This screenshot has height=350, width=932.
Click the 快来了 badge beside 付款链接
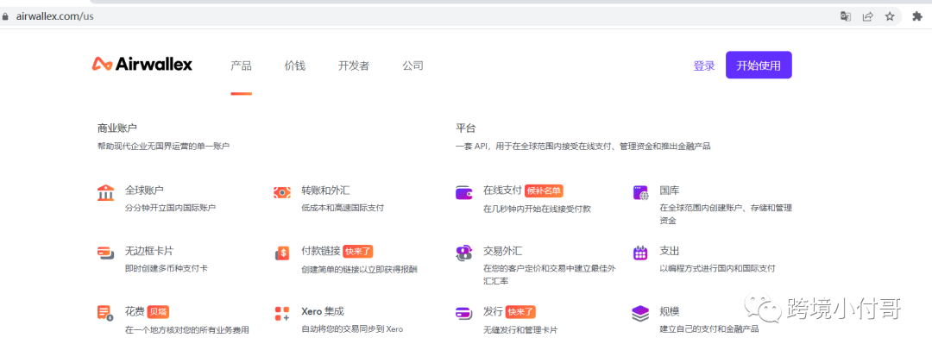click(x=358, y=252)
